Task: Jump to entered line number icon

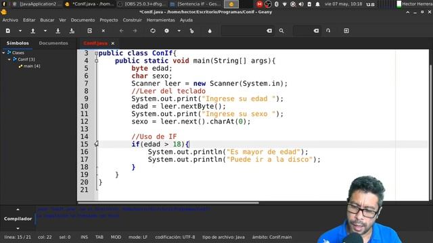Action: point(328,31)
